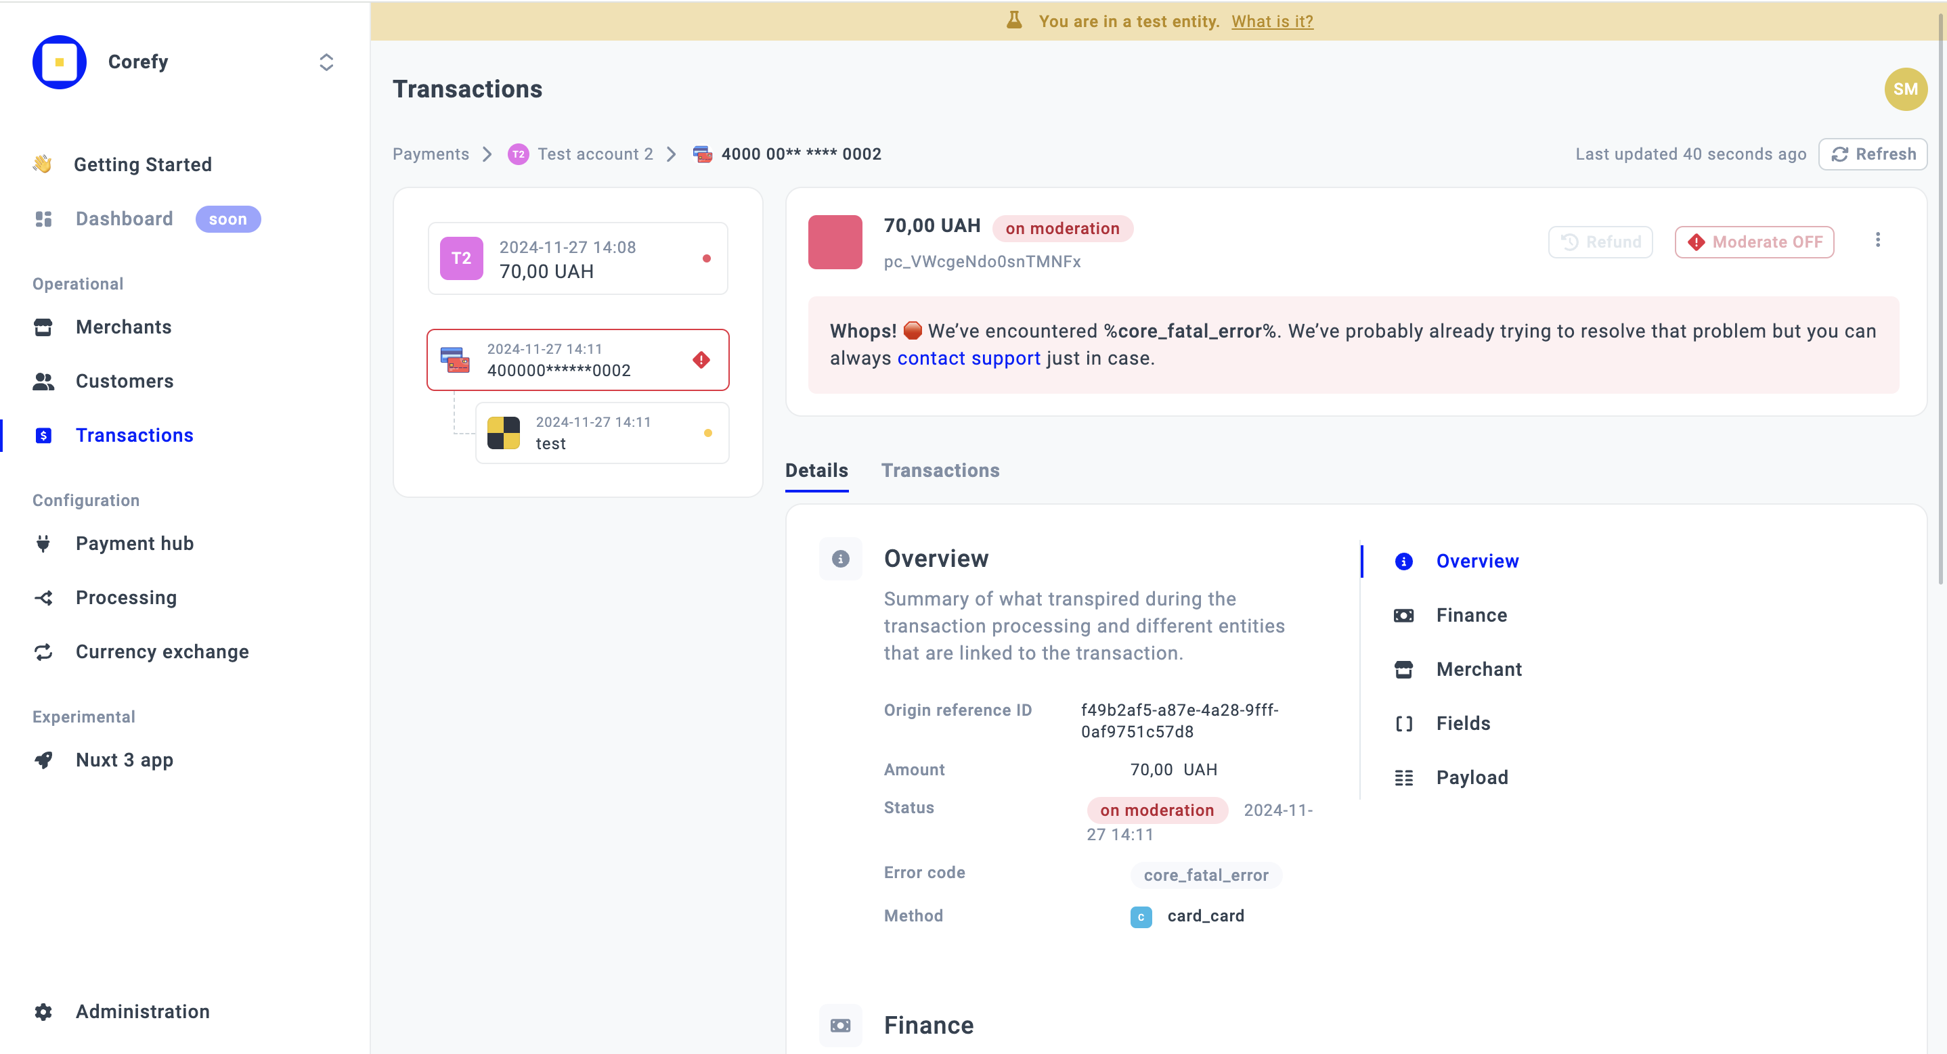Toggle the Moderate OFF button
Viewport: 1947px width, 1054px height.
[1753, 242]
